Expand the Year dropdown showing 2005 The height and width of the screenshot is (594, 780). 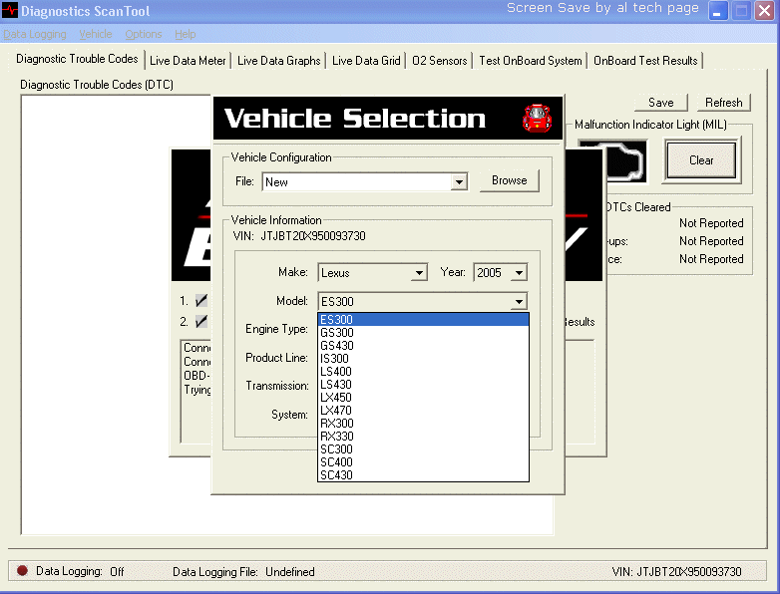(518, 273)
